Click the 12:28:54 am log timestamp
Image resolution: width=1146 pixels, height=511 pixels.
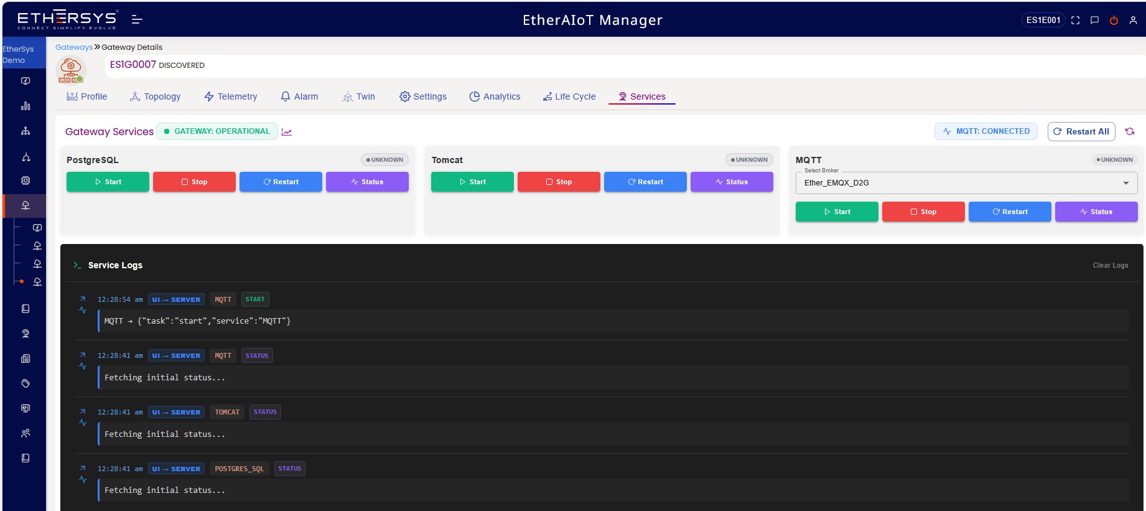(120, 299)
